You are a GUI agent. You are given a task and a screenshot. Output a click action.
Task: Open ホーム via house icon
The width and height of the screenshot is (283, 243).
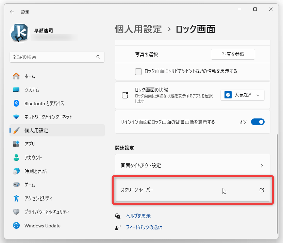[x=16, y=76]
